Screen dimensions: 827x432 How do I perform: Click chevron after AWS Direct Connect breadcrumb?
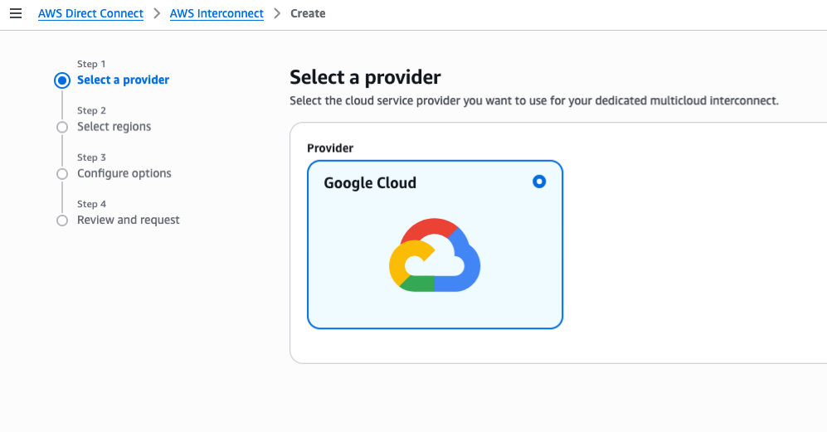click(157, 14)
